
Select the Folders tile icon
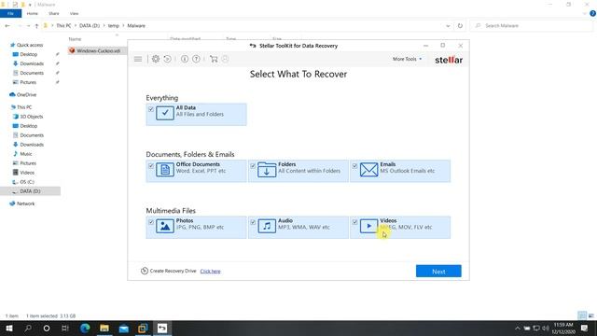pyautogui.click(x=267, y=170)
